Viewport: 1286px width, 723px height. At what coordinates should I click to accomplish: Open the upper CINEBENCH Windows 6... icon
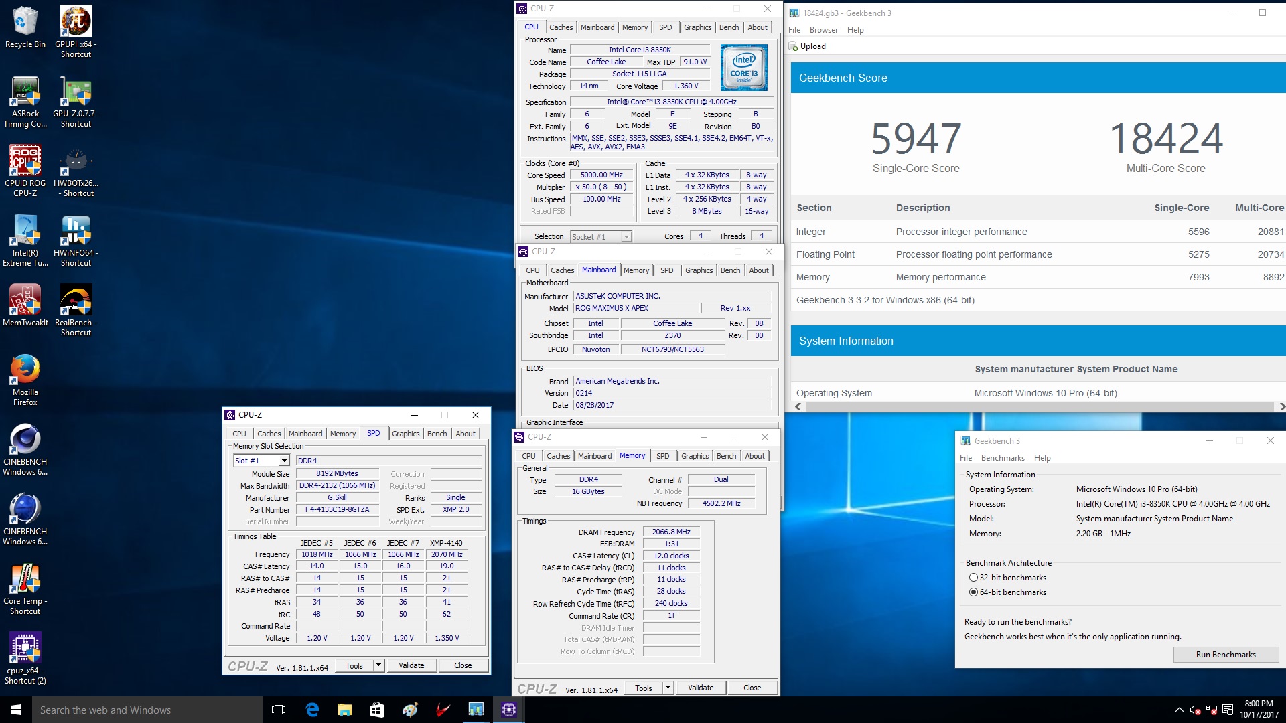pos(25,450)
